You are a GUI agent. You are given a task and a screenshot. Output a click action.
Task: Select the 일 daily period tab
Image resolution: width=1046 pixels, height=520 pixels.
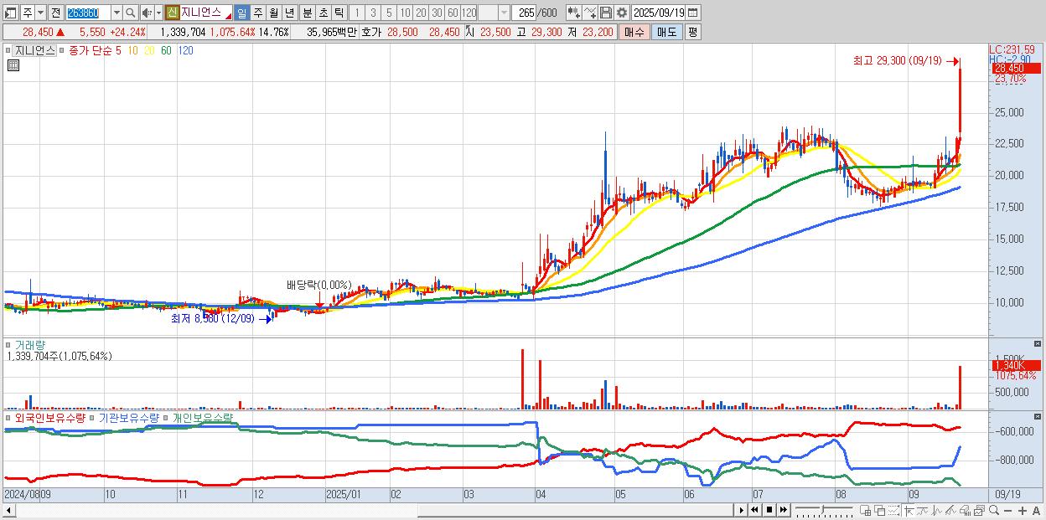(x=241, y=13)
